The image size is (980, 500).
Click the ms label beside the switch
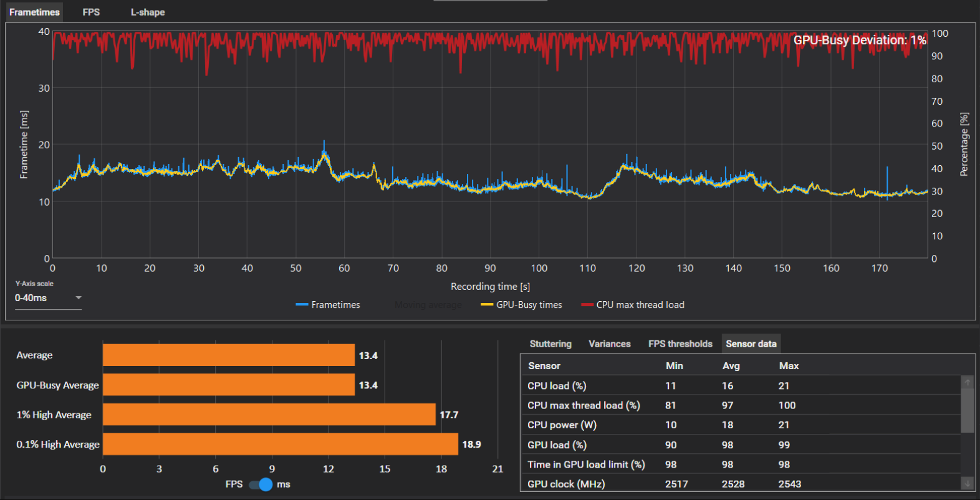[x=284, y=484]
